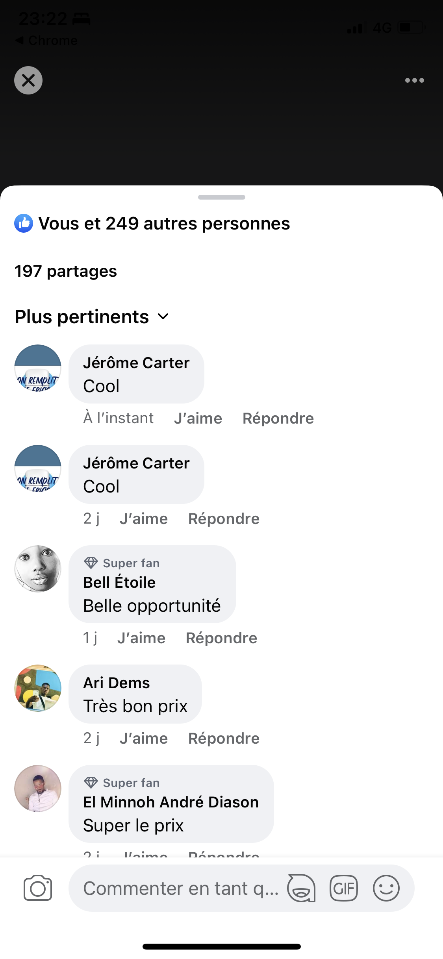Reply to Ari Dems' comment
Image resolution: width=443 pixels, height=959 pixels.
(x=224, y=739)
